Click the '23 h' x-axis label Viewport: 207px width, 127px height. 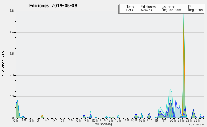pos(196,120)
